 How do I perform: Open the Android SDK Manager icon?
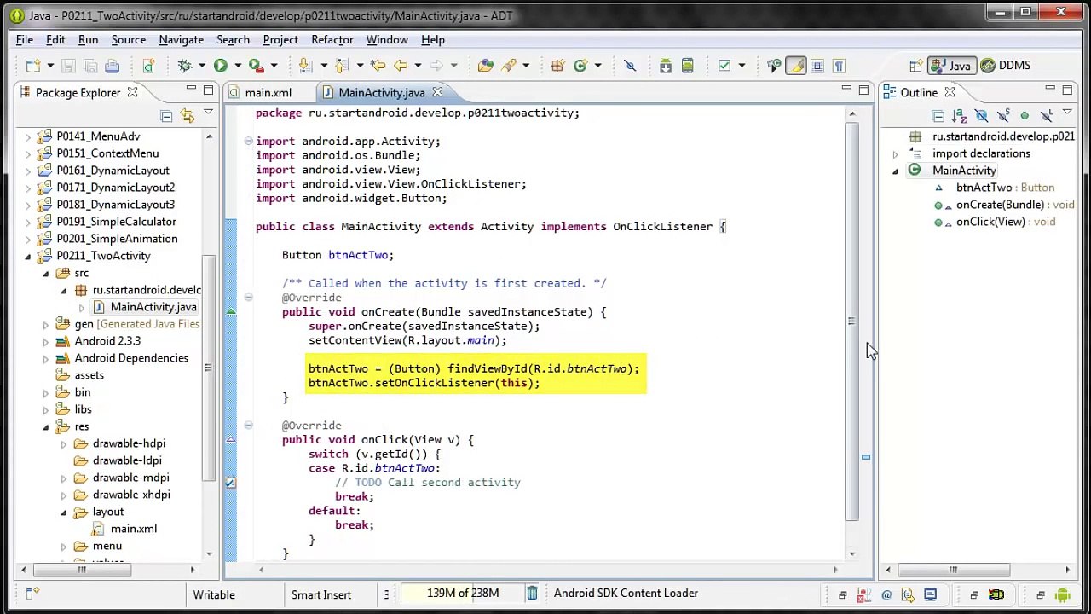coord(666,66)
